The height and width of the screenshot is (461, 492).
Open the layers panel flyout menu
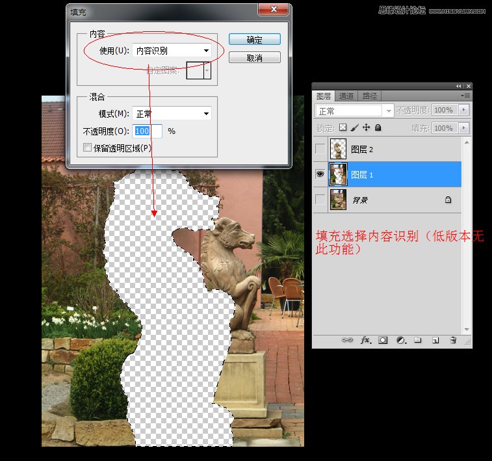pyautogui.click(x=465, y=96)
